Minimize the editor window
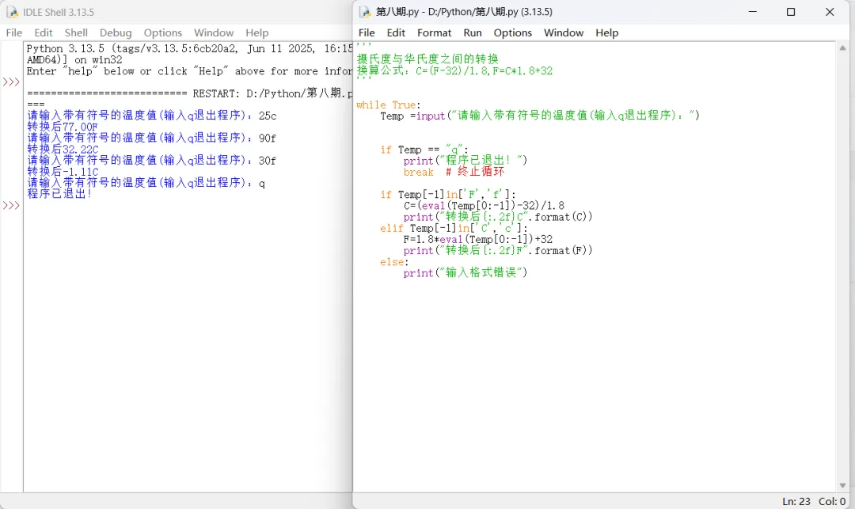 753,12
